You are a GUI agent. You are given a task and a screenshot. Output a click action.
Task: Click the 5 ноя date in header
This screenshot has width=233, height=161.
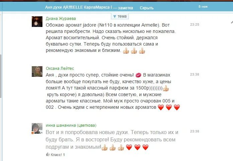coord(203,7)
